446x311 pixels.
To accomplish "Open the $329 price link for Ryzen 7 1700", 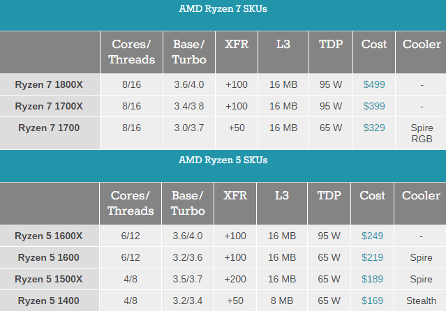I will pos(374,128).
